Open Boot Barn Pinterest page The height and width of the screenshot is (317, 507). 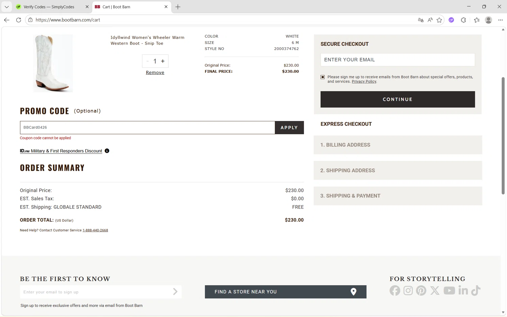(x=421, y=291)
